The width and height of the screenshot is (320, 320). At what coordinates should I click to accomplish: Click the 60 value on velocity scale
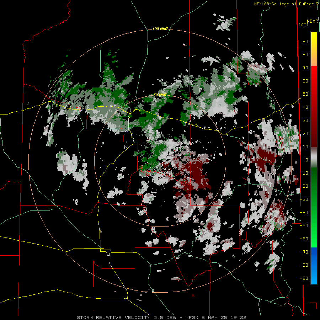coord(305,81)
